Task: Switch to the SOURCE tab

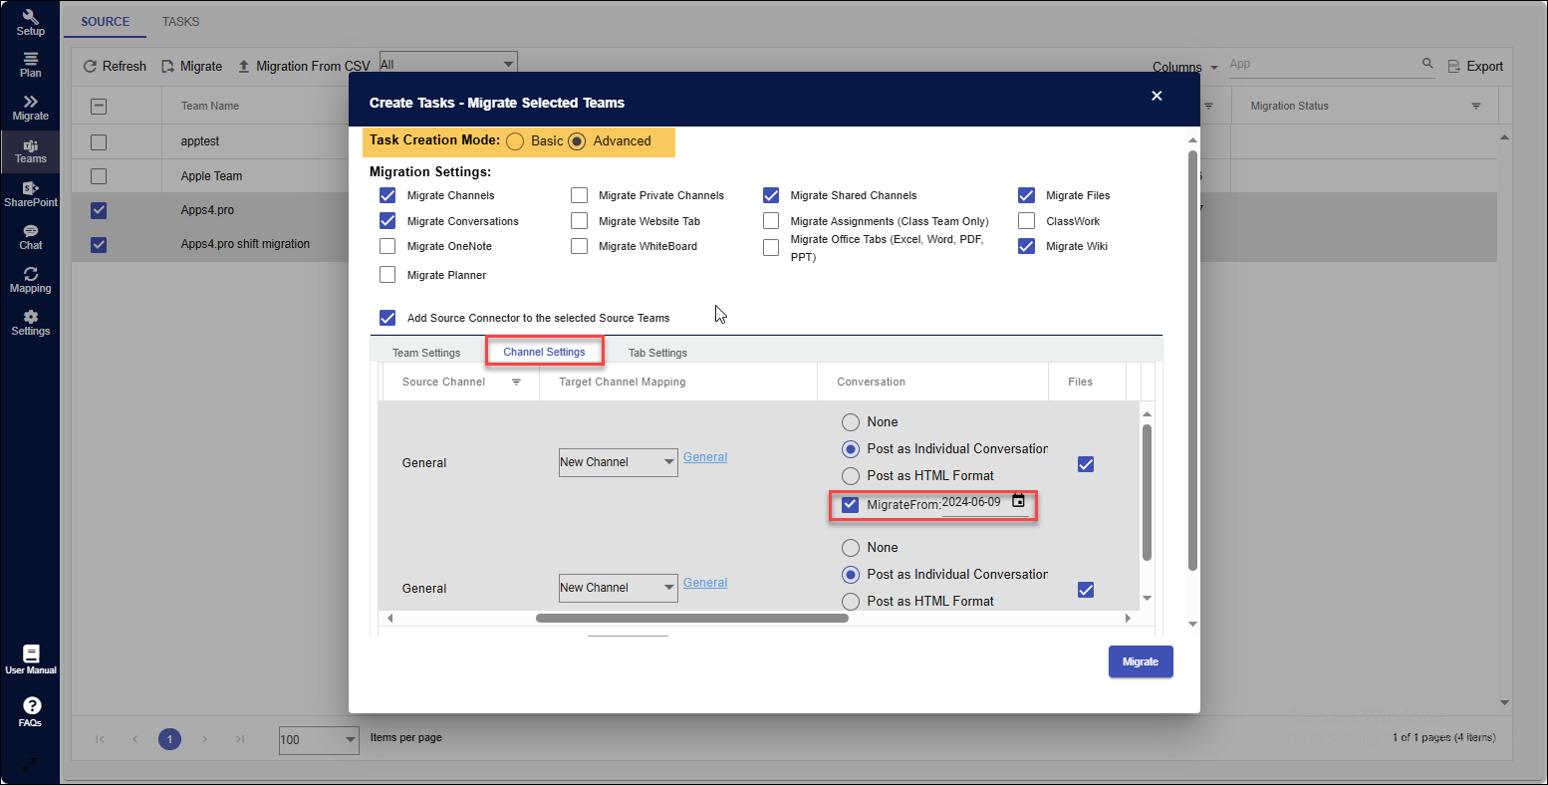Action: pyautogui.click(x=106, y=22)
